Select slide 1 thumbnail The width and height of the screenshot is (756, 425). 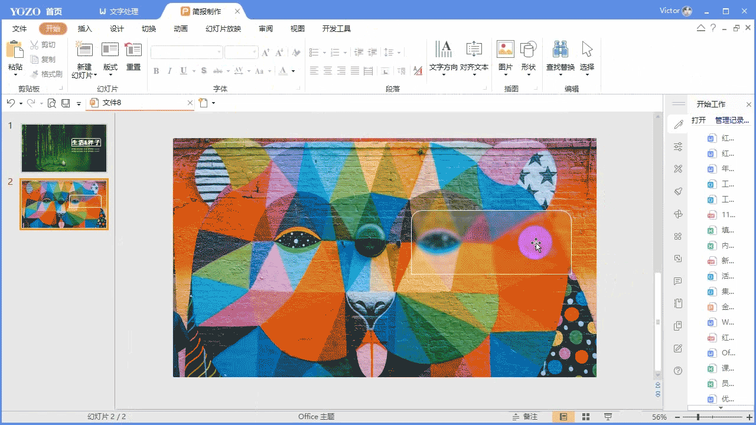tap(64, 148)
